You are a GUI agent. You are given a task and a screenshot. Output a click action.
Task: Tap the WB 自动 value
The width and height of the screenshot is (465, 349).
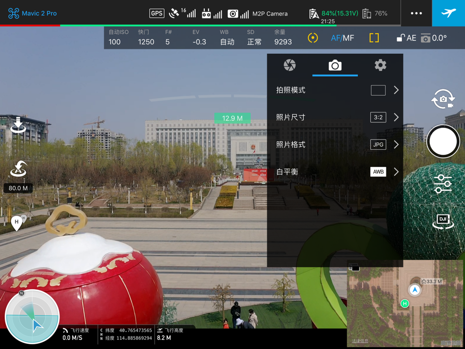pyautogui.click(x=227, y=38)
